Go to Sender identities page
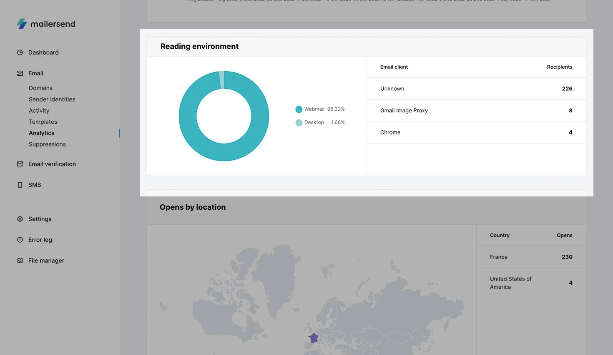This screenshot has height=355, width=613. (52, 99)
